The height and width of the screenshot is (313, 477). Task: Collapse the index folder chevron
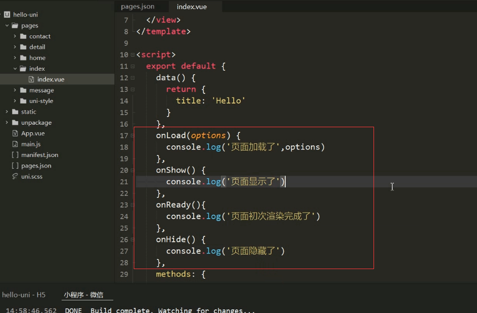point(15,69)
